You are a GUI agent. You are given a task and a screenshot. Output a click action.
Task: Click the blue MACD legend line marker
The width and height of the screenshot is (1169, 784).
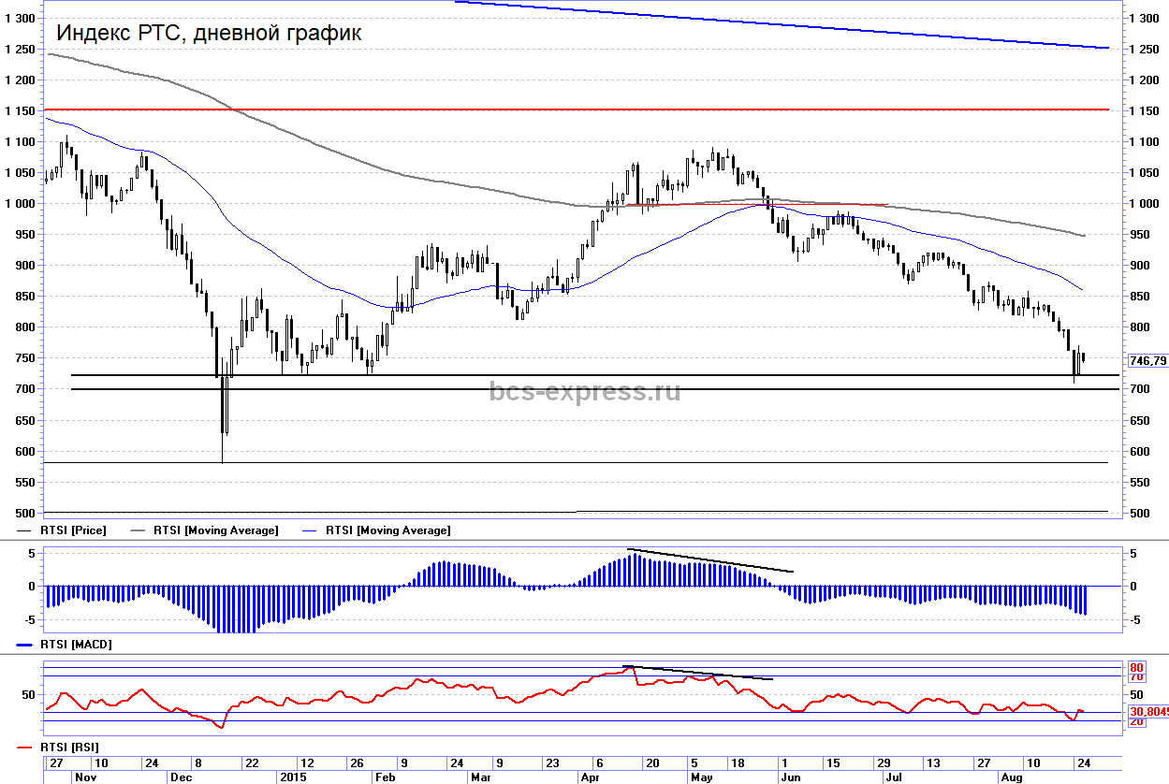pyautogui.click(x=26, y=645)
